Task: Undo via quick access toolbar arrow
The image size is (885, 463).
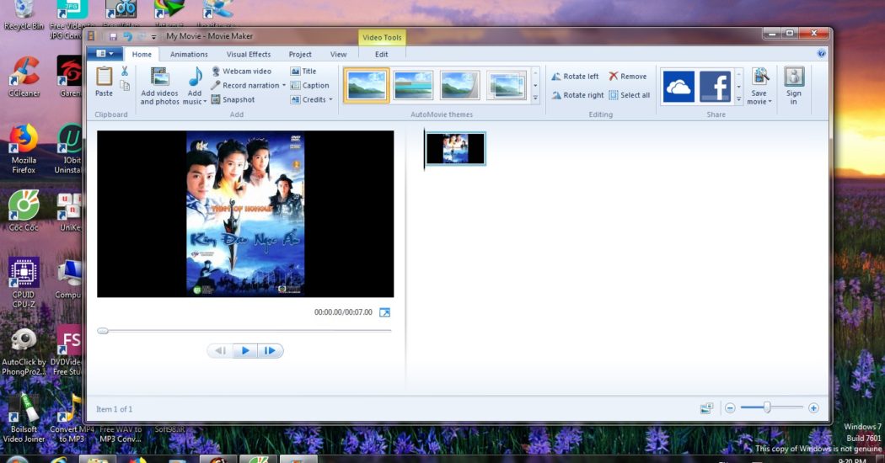Action: 127,37
